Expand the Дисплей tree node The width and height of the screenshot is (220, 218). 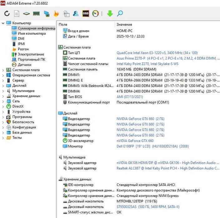pyautogui.click(x=3, y=85)
